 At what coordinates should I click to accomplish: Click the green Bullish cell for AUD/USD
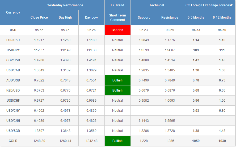tap(117, 80)
